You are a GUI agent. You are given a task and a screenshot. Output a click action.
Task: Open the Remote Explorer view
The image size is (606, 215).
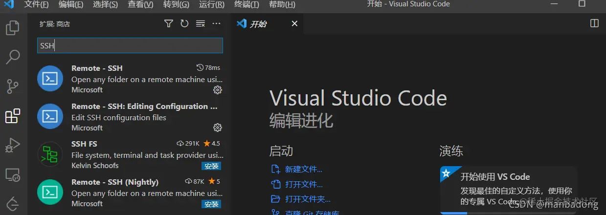coord(12,174)
